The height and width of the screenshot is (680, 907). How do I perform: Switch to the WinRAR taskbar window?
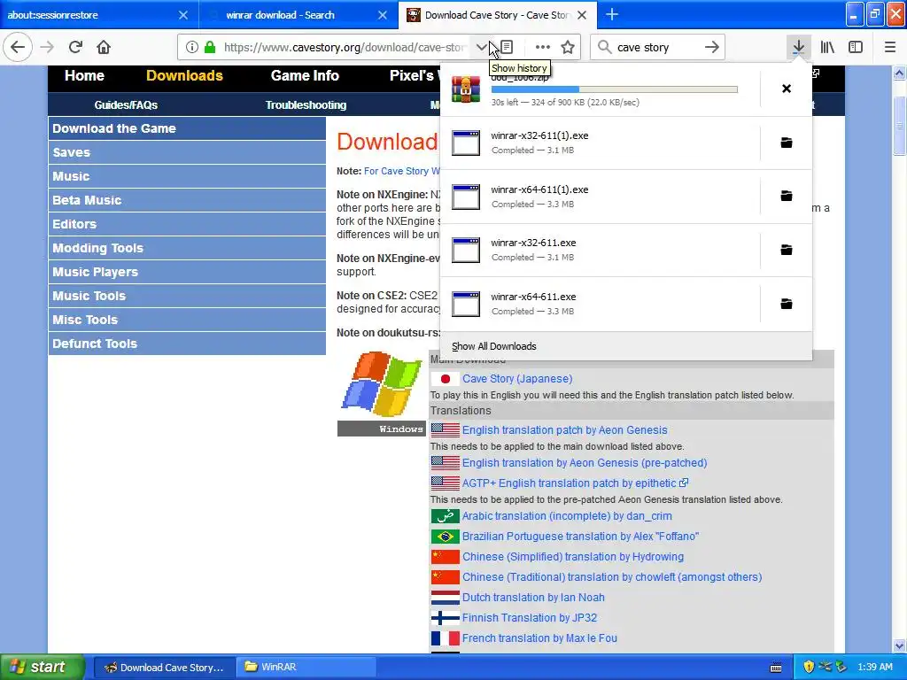point(306,667)
